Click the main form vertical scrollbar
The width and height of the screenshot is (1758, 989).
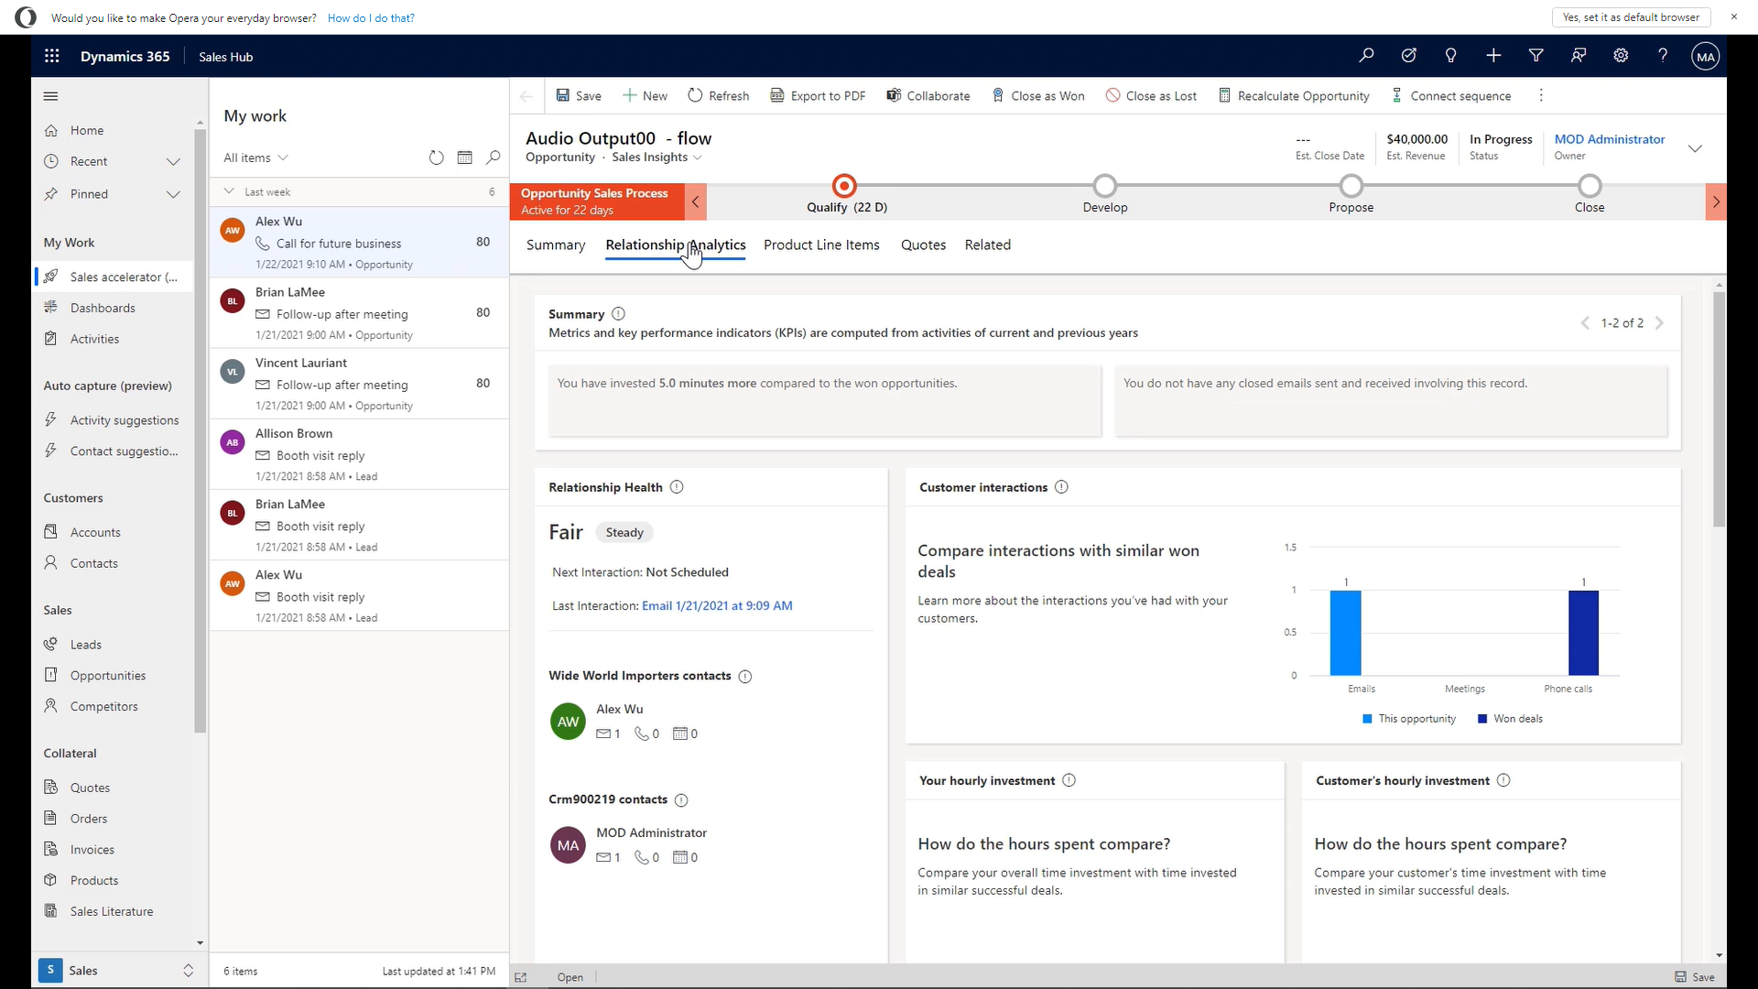pyautogui.click(x=1719, y=410)
